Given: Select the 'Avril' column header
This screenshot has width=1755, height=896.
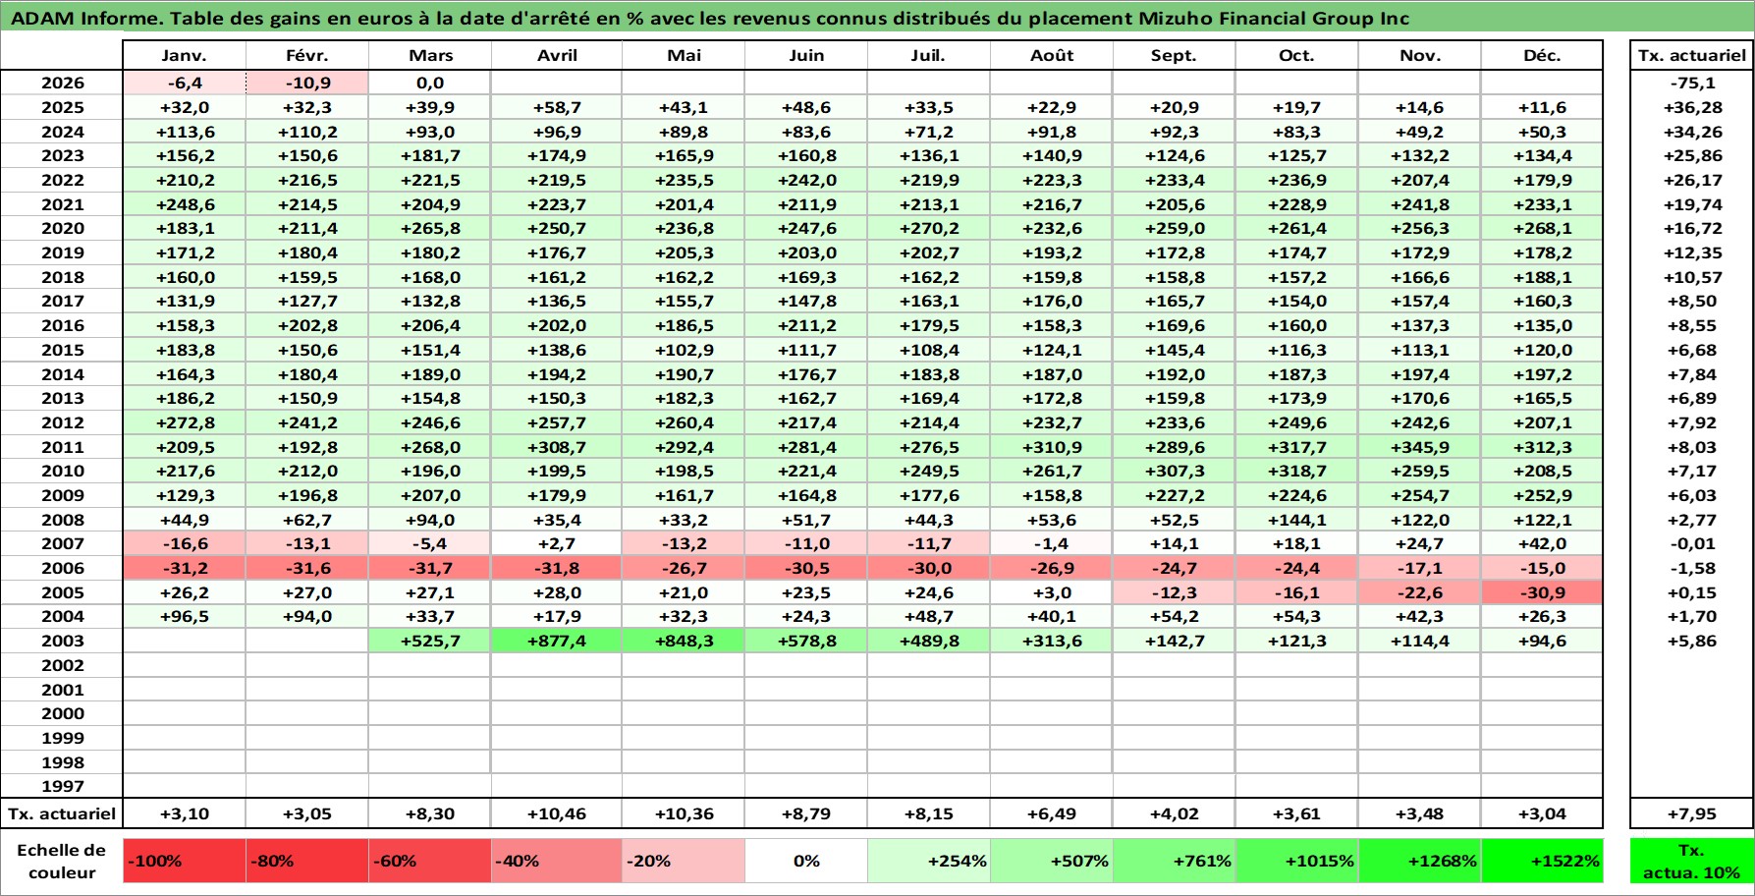Looking at the screenshot, I should (x=557, y=56).
